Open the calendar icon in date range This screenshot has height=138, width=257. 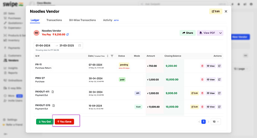click(x=80, y=46)
